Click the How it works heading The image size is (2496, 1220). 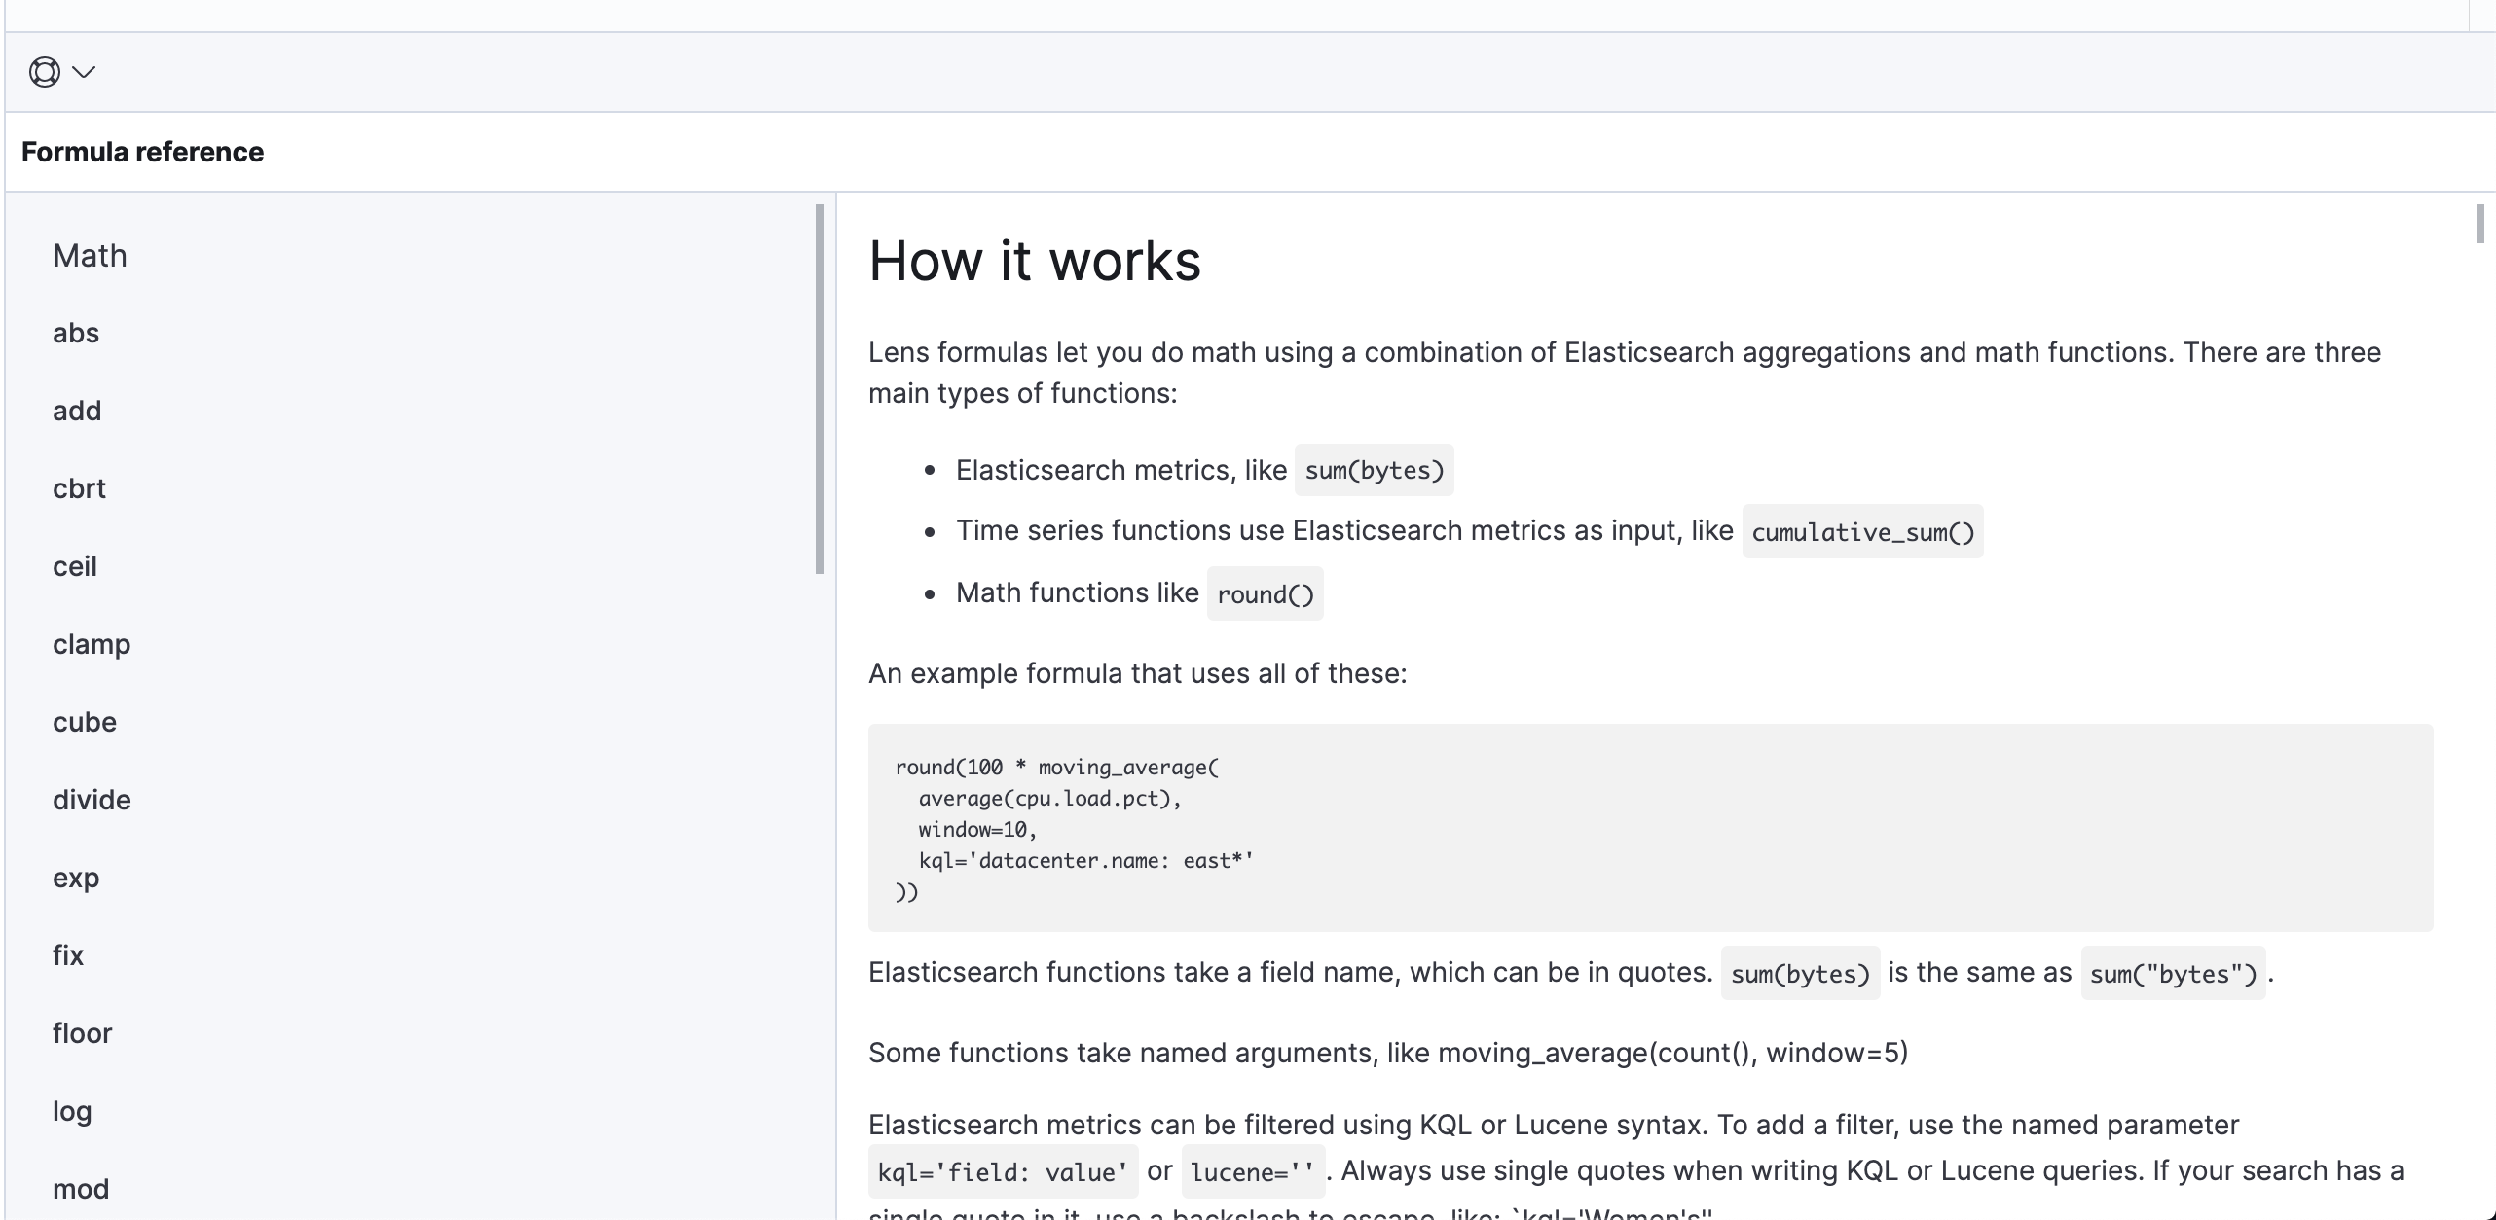tap(1034, 261)
